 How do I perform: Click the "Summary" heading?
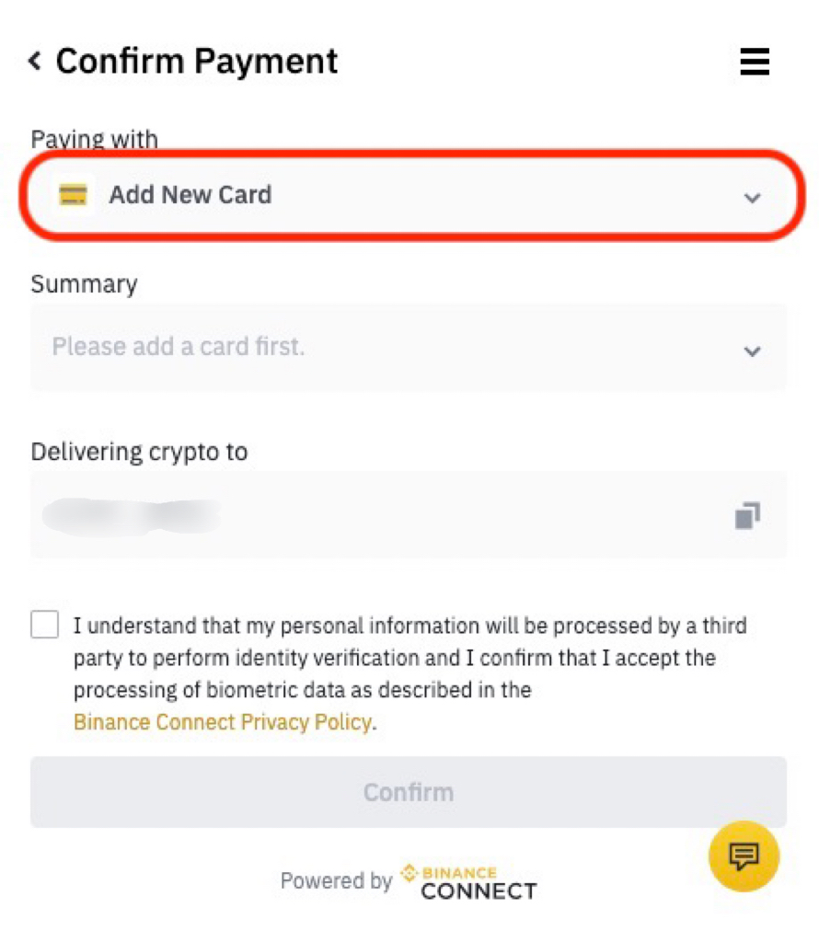click(x=84, y=284)
